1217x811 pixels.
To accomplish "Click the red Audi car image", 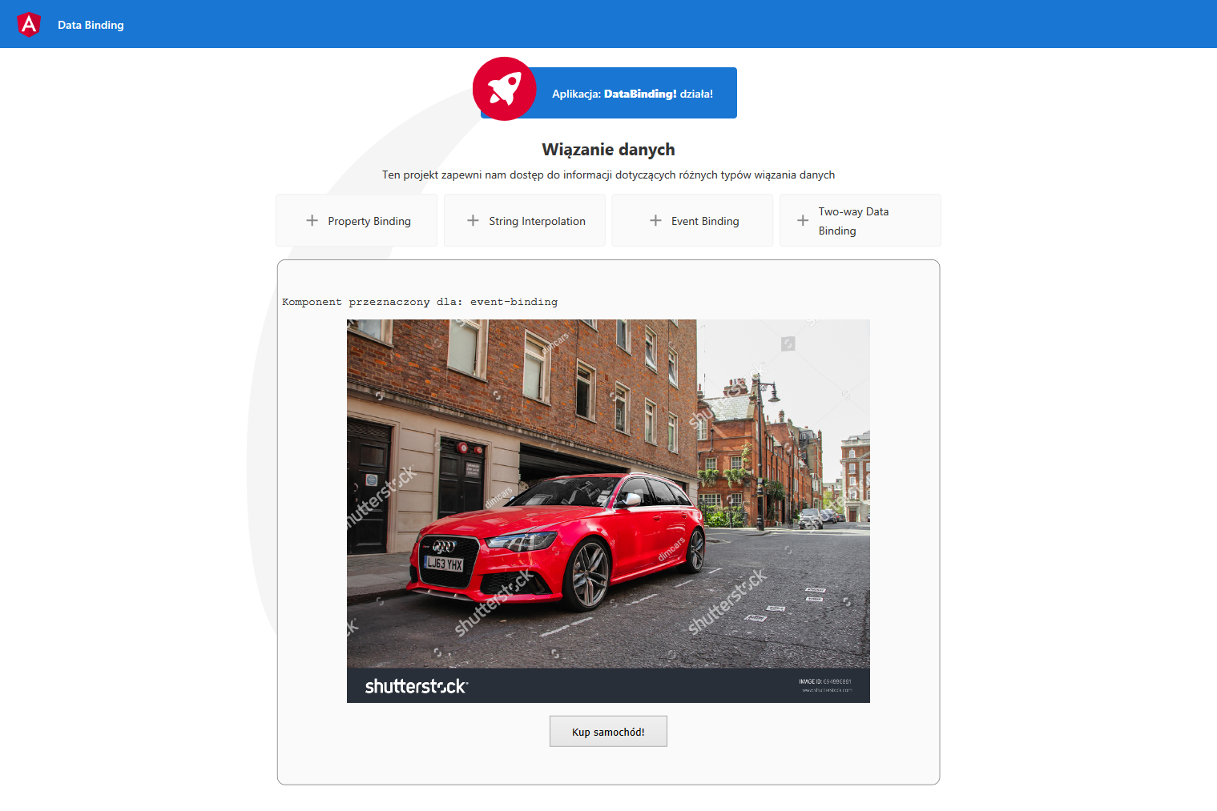I will 608,511.
